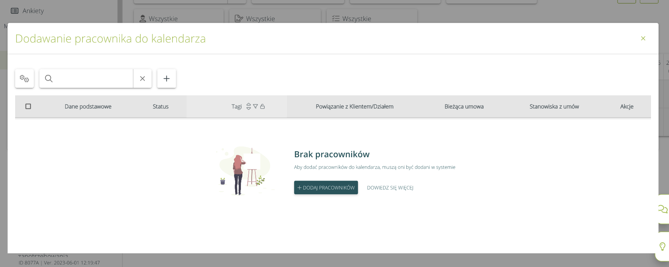Click the Dane podstawowe column header

(x=88, y=107)
